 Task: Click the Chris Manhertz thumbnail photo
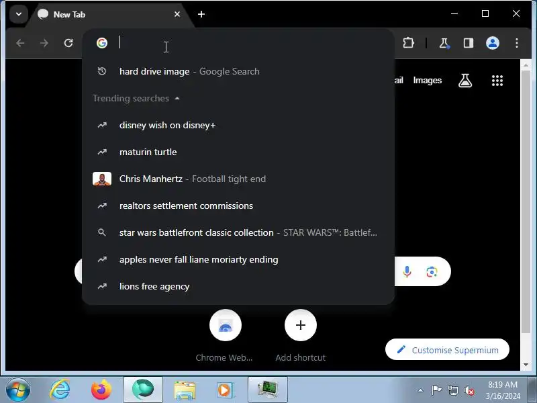point(102,179)
